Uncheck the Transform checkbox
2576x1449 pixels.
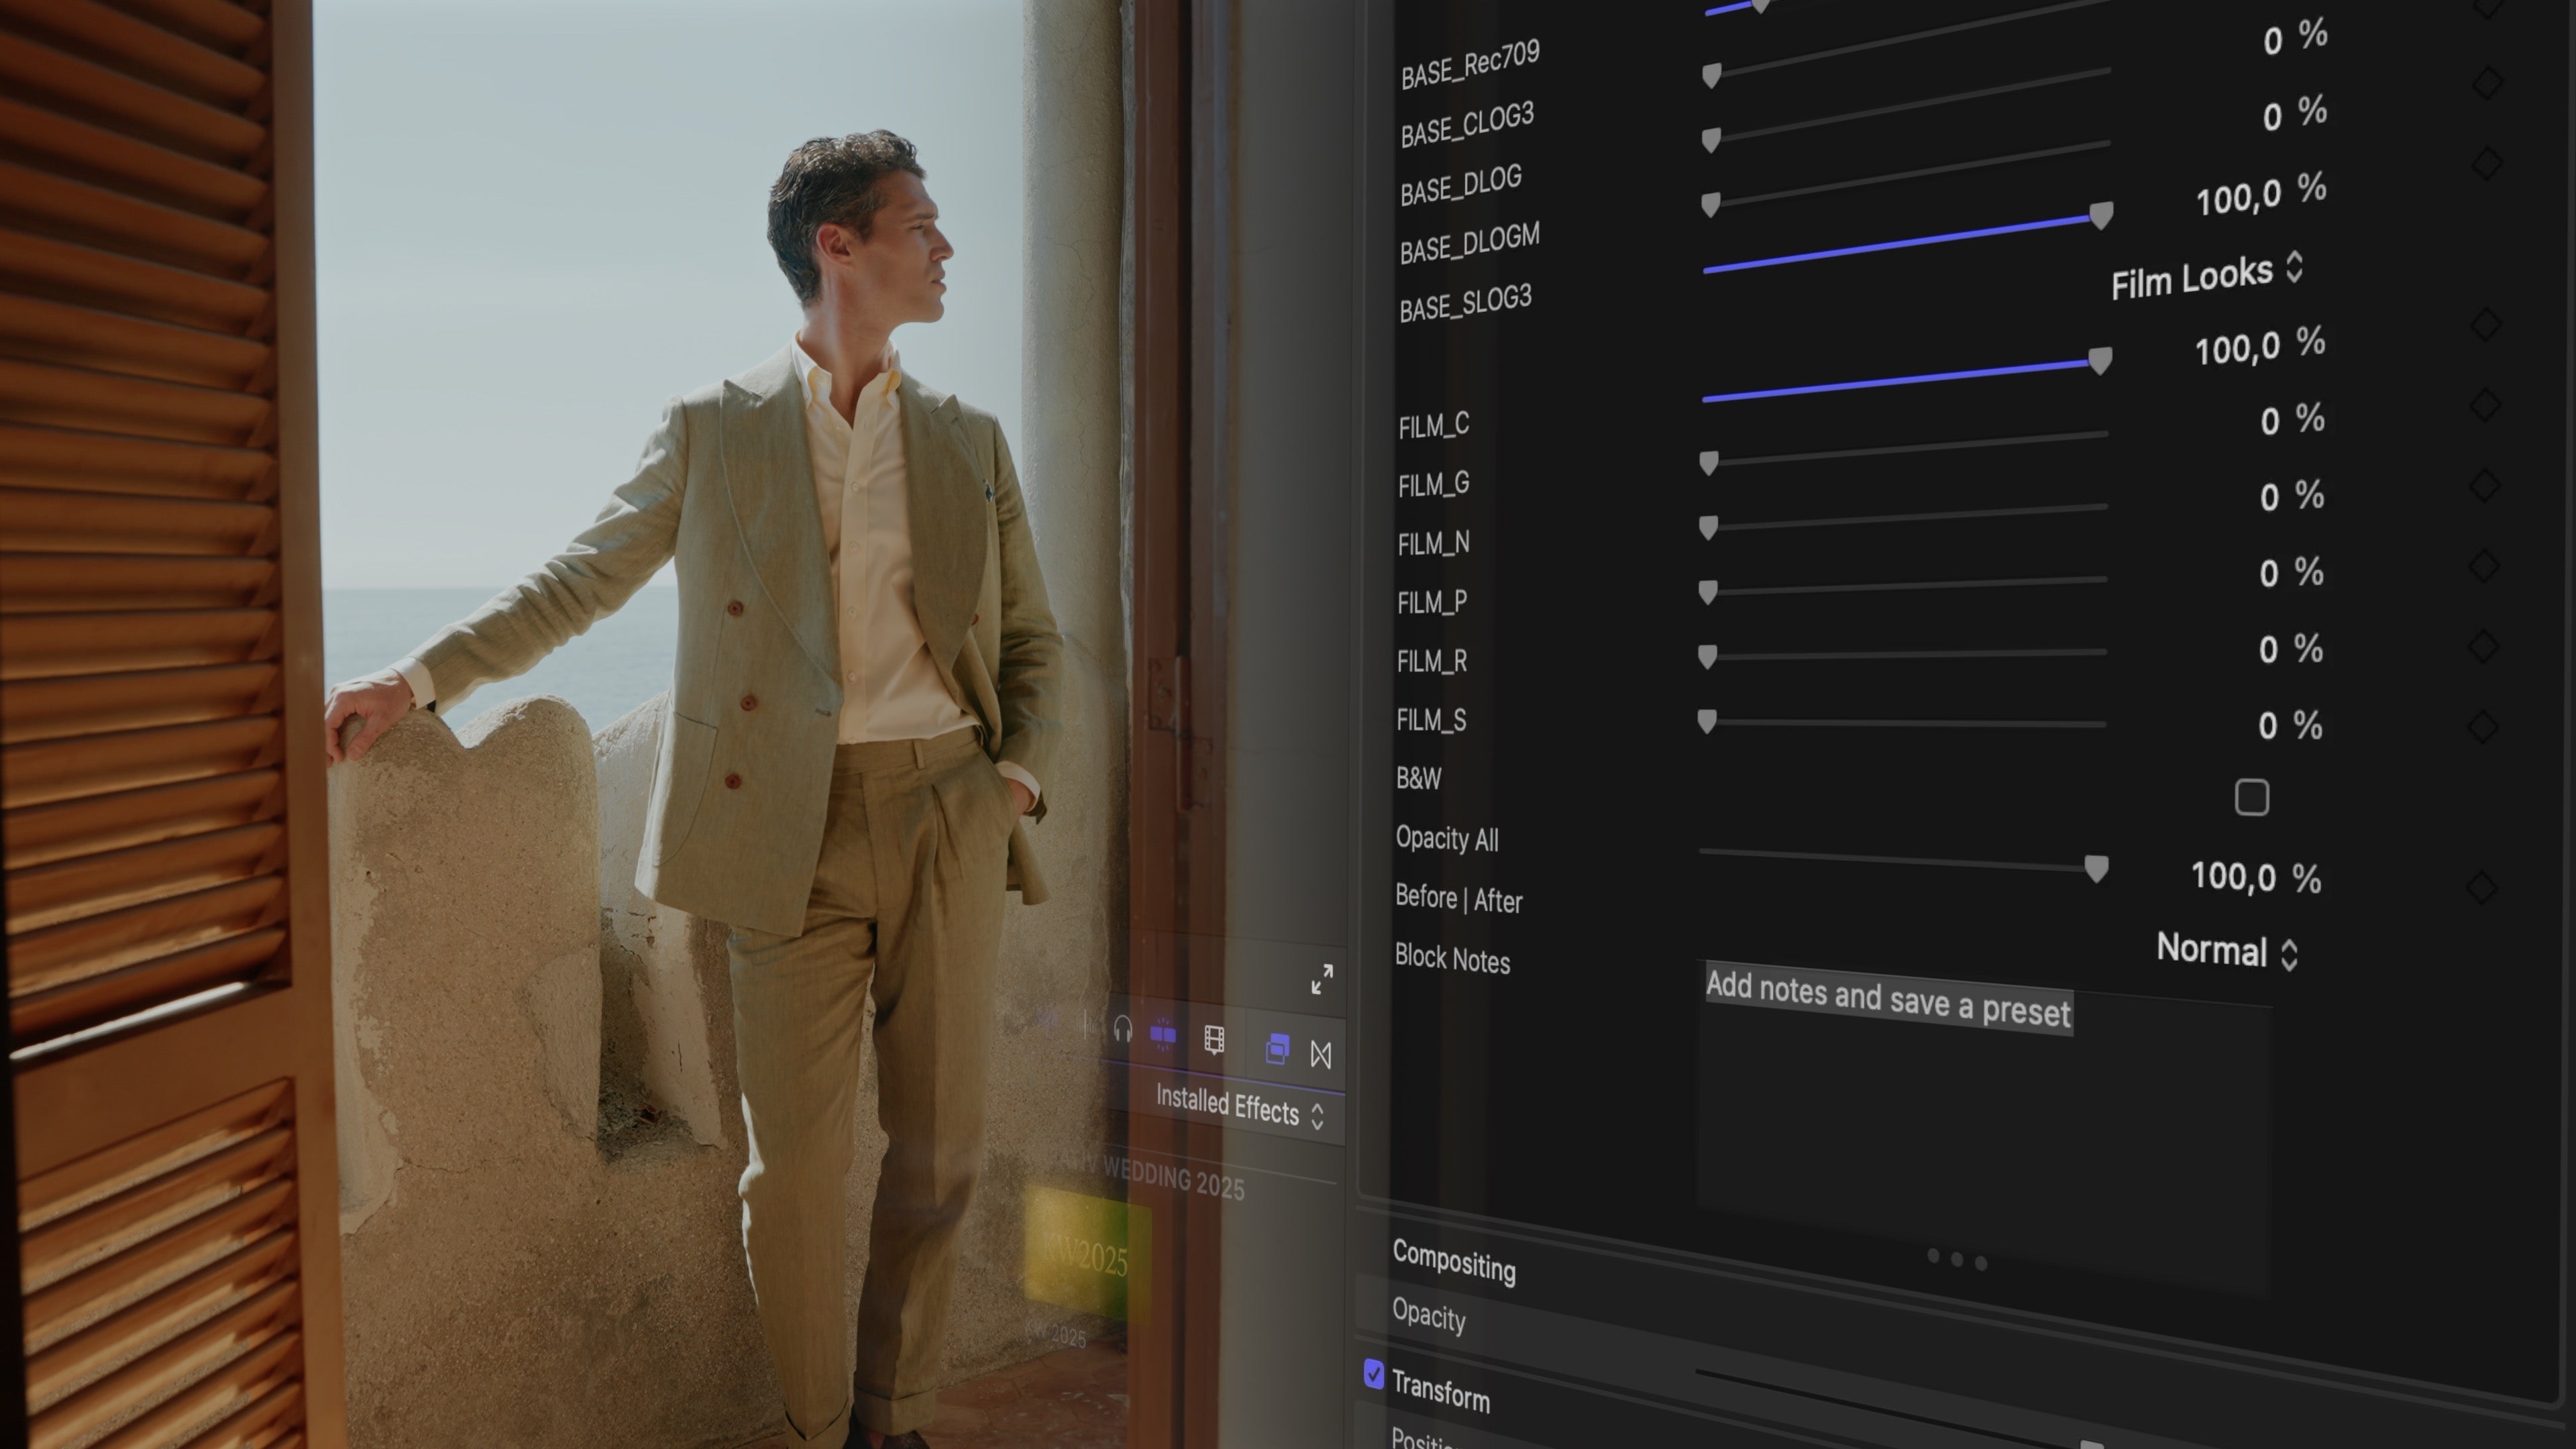pos(1374,1374)
